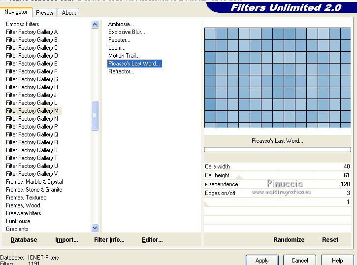Select Filter Factory Gallery Q
Screen dimensions: 357x265
(x=32, y=134)
